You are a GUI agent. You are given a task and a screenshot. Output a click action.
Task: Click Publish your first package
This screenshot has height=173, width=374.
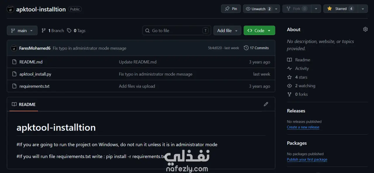click(x=307, y=160)
